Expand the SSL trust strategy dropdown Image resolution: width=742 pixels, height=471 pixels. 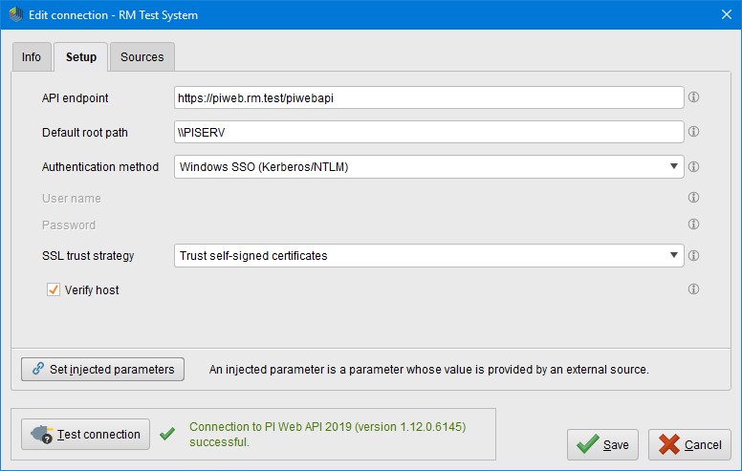pyautogui.click(x=429, y=256)
